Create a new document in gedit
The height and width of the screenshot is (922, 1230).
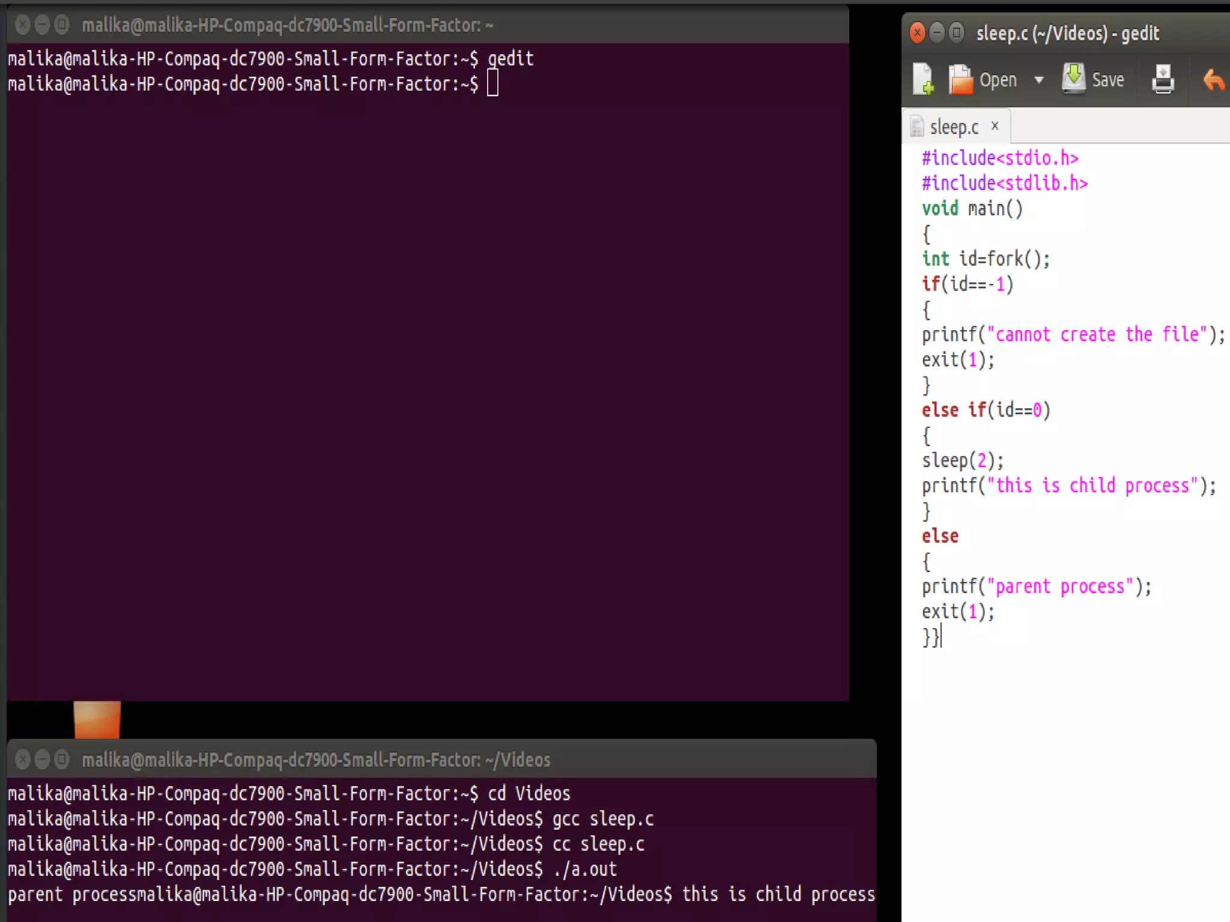point(922,79)
